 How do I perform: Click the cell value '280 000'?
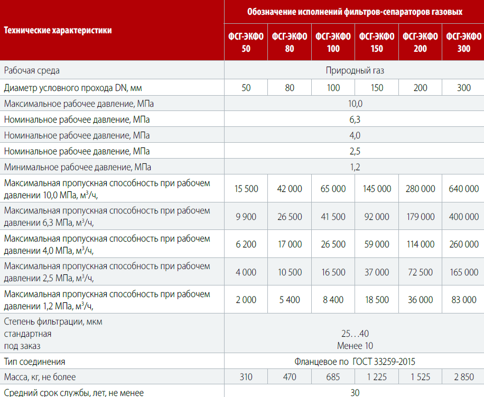(x=420, y=189)
